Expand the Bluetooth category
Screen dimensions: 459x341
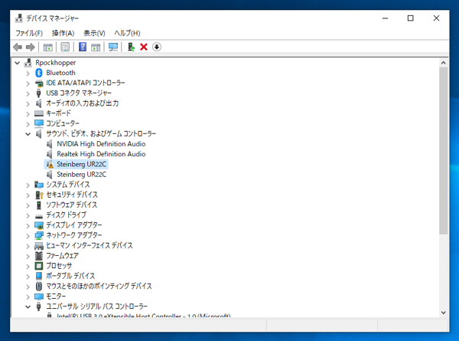(28, 74)
